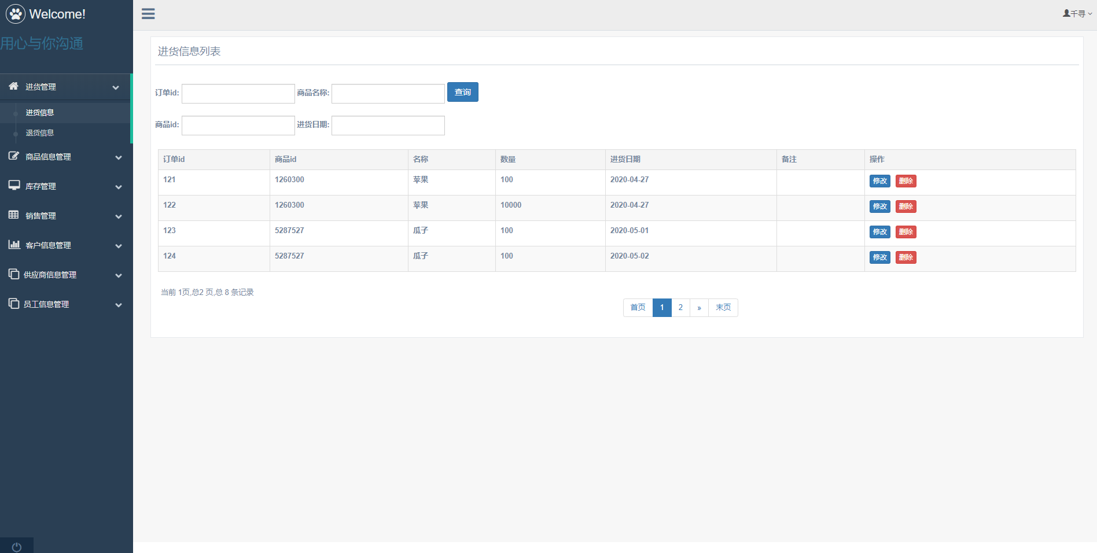Click the table icon beside 销售管理
This screenshot has height=553, width=1097.
click(13, 215)
